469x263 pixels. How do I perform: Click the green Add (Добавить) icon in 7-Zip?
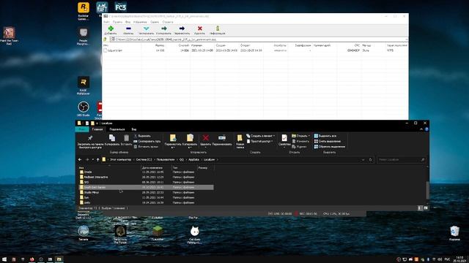tap(111, 28)
